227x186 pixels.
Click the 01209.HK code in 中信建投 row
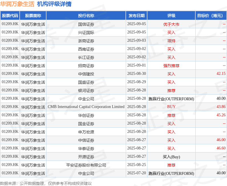pos(10,74)
